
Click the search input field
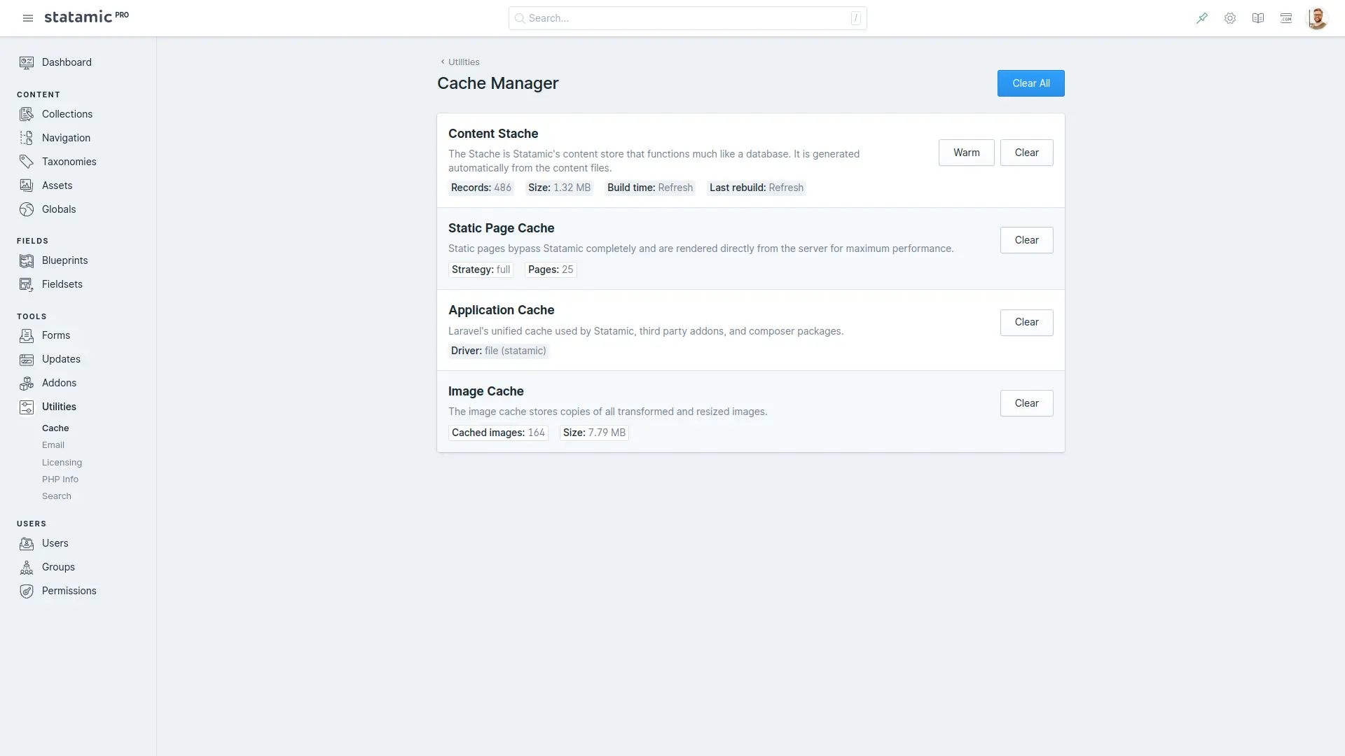pyautogui.click(x=687, y=17)
